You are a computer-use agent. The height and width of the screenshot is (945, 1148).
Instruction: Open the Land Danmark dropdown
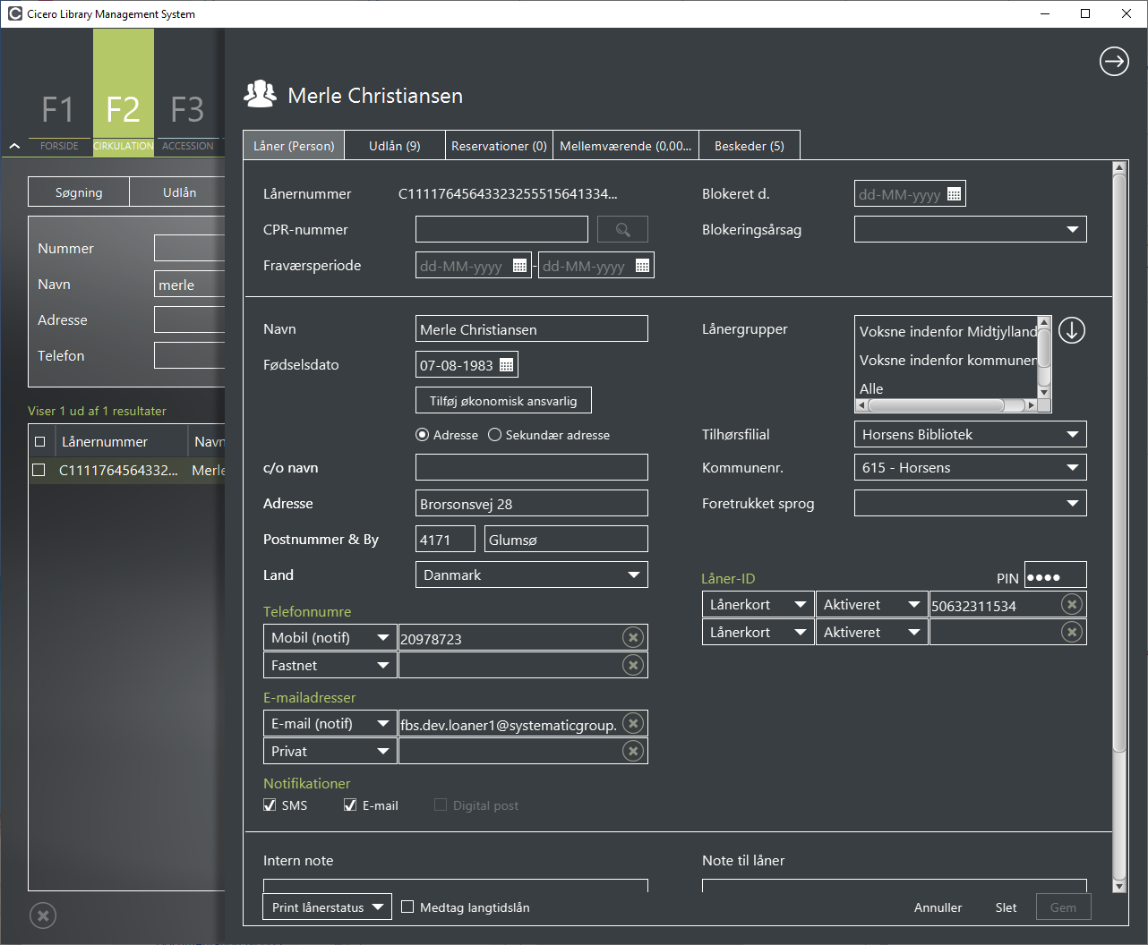point(532,575)
